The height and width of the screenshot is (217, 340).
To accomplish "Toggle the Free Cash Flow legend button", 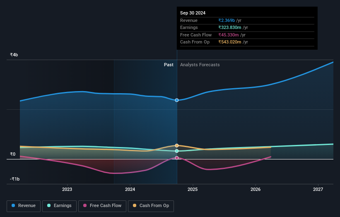I will pos(102,206).
